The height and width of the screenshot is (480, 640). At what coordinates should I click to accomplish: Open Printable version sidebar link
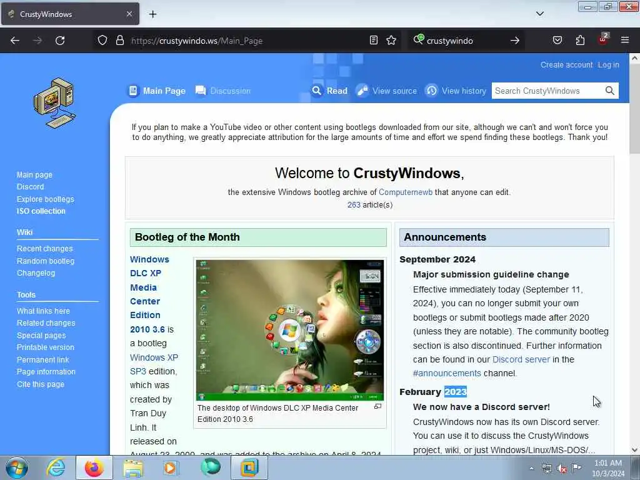(45, 347)
